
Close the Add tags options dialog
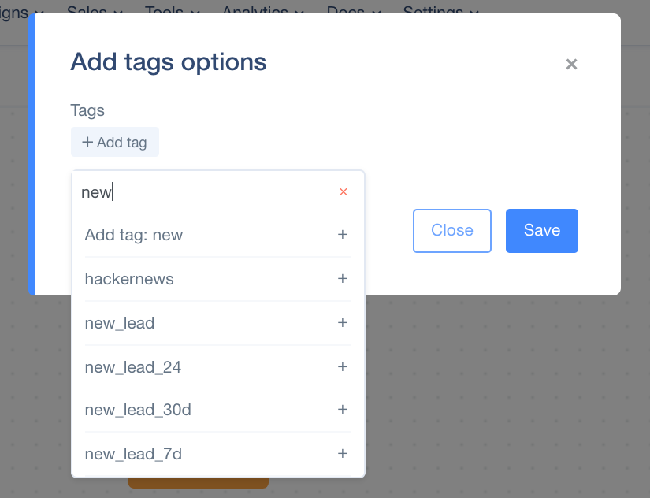572,65
